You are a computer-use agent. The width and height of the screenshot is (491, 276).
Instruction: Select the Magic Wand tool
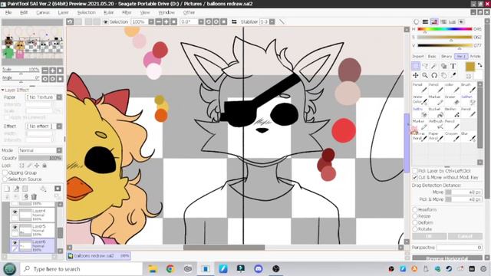pos(434,66)
